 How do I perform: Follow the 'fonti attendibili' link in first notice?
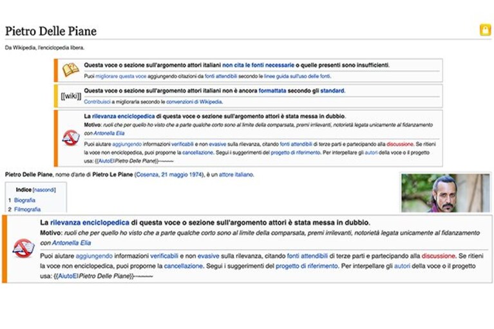pos(220,76)
